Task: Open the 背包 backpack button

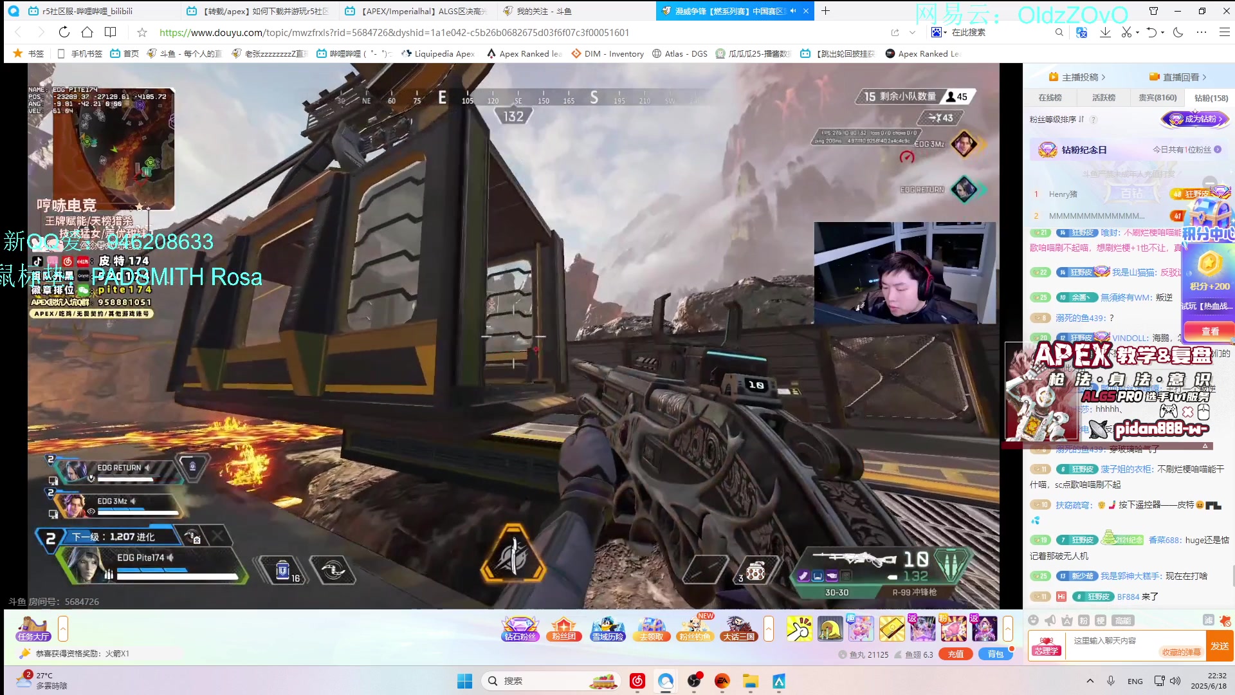Action: pos(995,654)
